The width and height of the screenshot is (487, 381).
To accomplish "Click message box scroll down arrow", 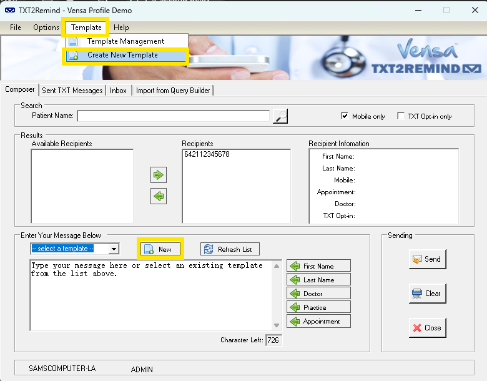I will [277, 325].
